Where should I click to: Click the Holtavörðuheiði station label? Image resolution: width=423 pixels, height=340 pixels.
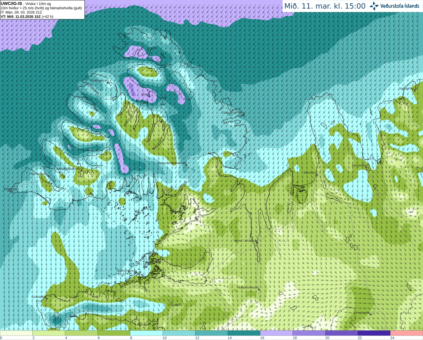(248, 288)
